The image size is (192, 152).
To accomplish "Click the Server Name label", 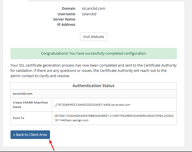I will pyautogui.click(x=64, y=19).
